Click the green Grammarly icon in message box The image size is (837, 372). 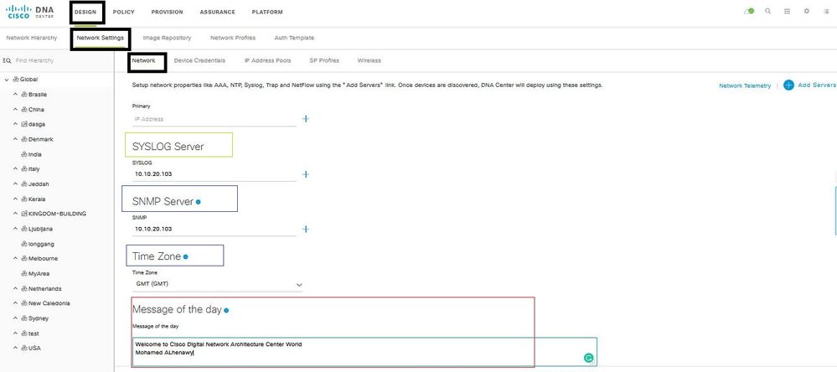coord(588,358)
